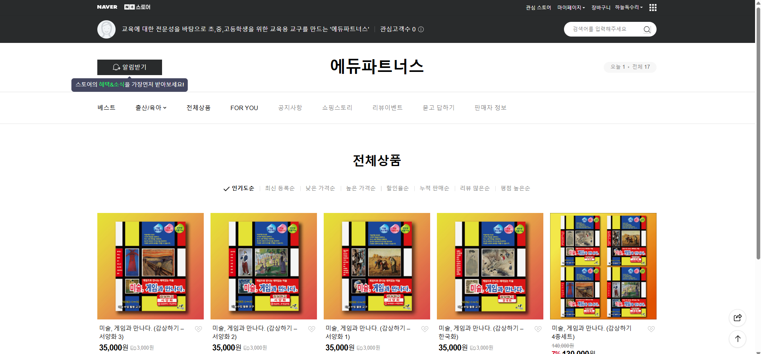Click the share icon button

[x=738, y=317]
